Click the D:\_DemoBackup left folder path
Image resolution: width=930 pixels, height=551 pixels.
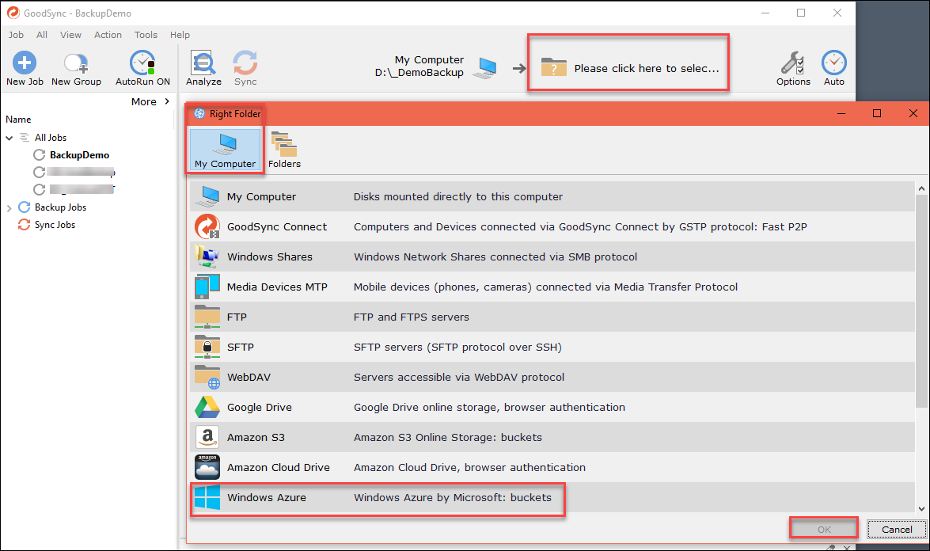(x=419, y=72)
